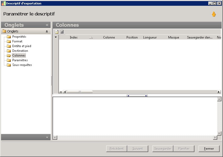Click the Fermer button
Screen dimensions: 223x157
[x=209, y=149]
